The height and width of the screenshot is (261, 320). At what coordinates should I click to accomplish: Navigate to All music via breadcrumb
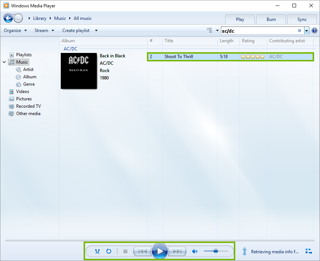82,18
